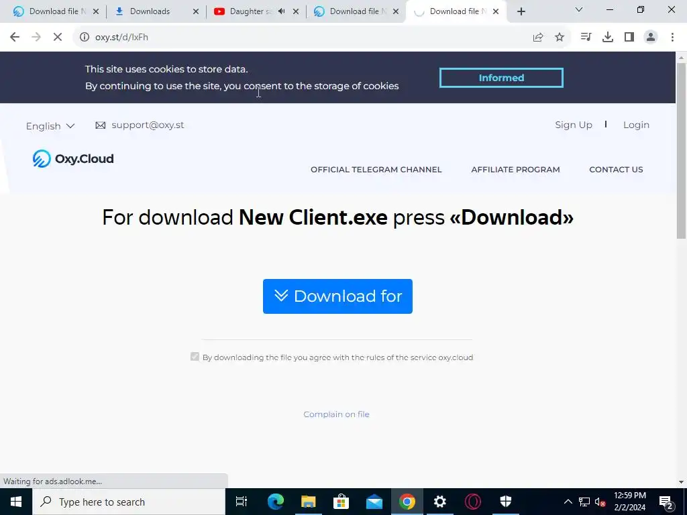
Task: Close the first Download file tab
Action: coord(96,11)
